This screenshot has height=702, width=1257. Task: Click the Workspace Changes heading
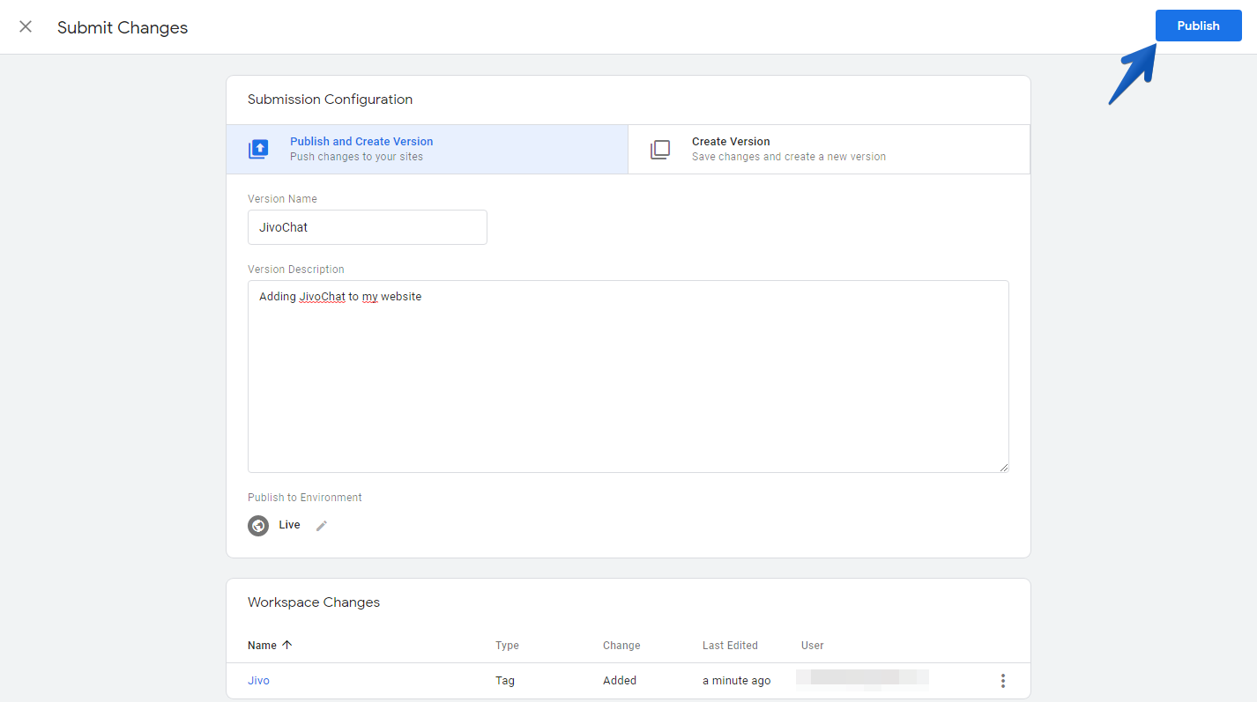click(x=314, y=602)
